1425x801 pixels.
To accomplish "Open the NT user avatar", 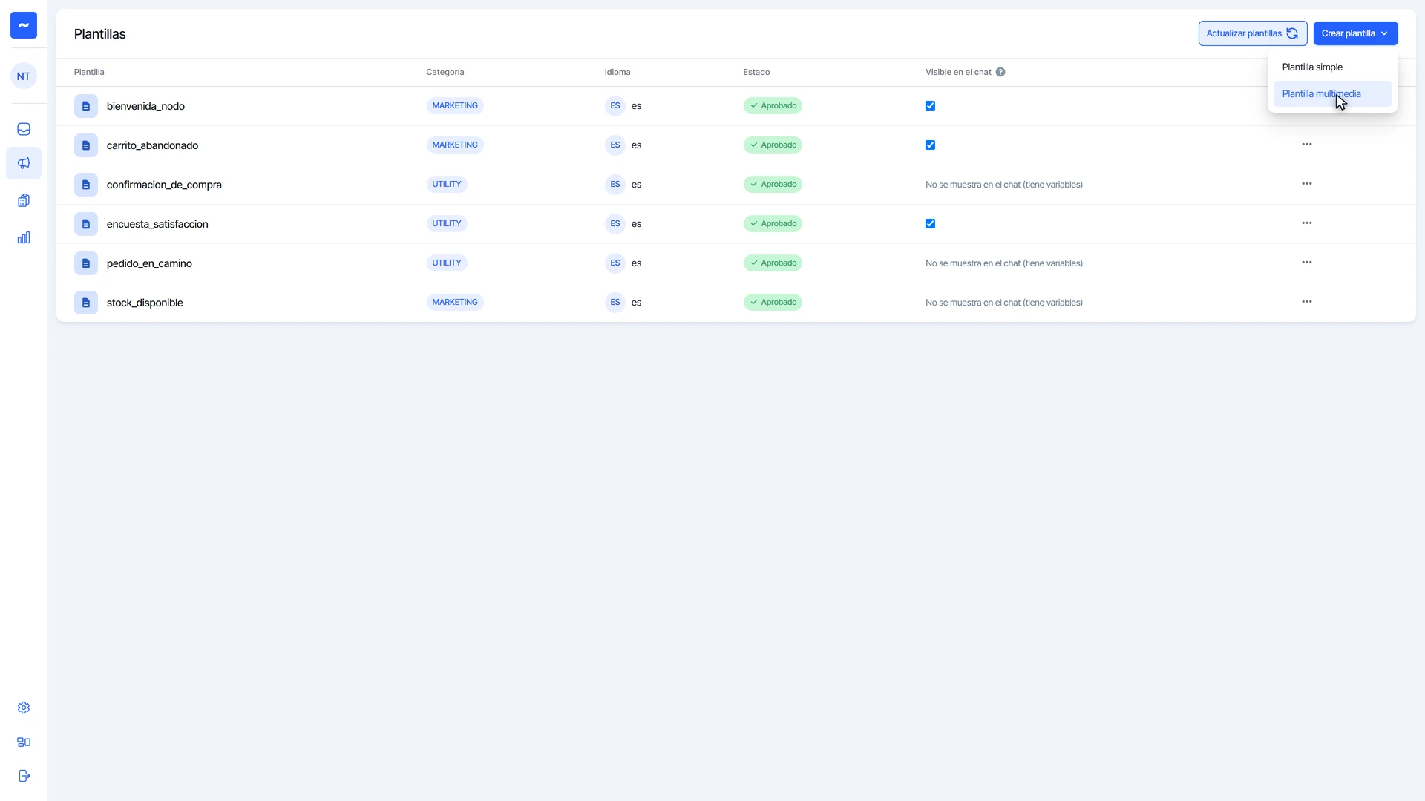I will click(x=24, y=76).
